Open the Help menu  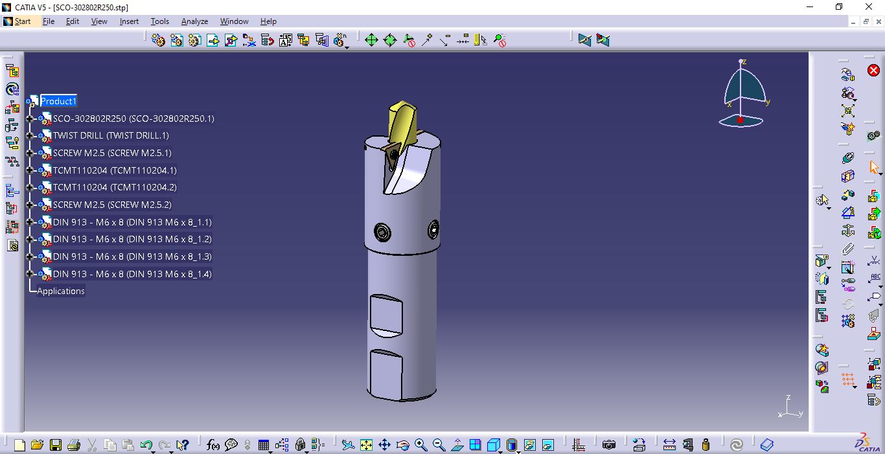click(x=268, y=21)
